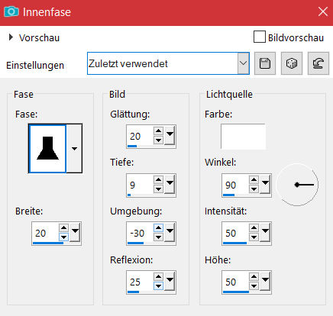
Task: Decrease Höhe value with down arrow
Action: (254, 286)
